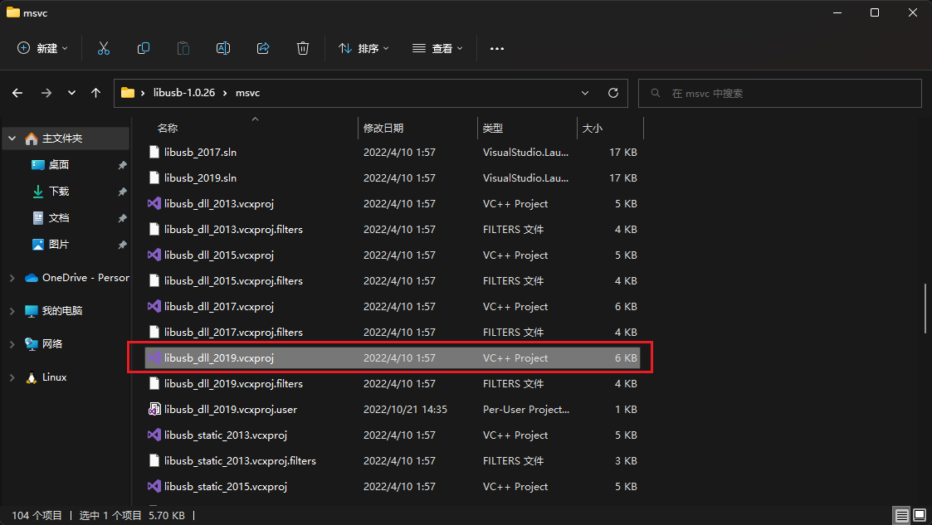Screen dimensions: 932x525
Task: Click icon of libusb_dll_2019.vcxproj.user file
Action: point(154,409)
